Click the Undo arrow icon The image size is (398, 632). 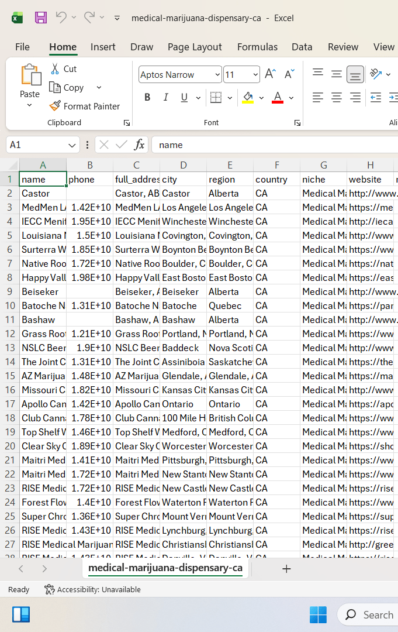(61, 18)
